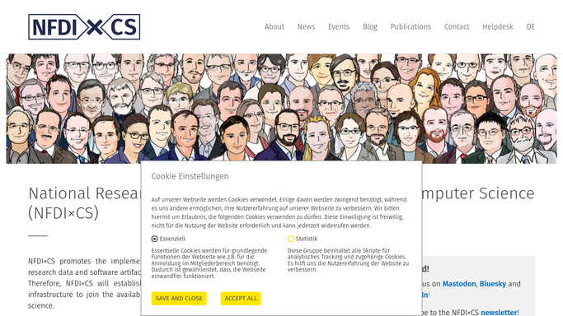The width and height of the screenshot is (563, 316).
Task: Open the About menu item
Action: tap(274, 27)
